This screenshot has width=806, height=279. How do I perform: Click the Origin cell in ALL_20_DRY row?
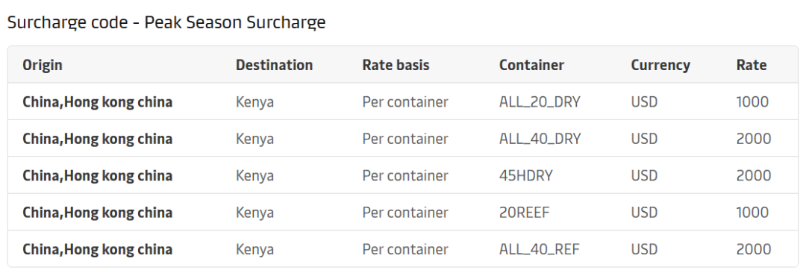click(x=97, y=101)
